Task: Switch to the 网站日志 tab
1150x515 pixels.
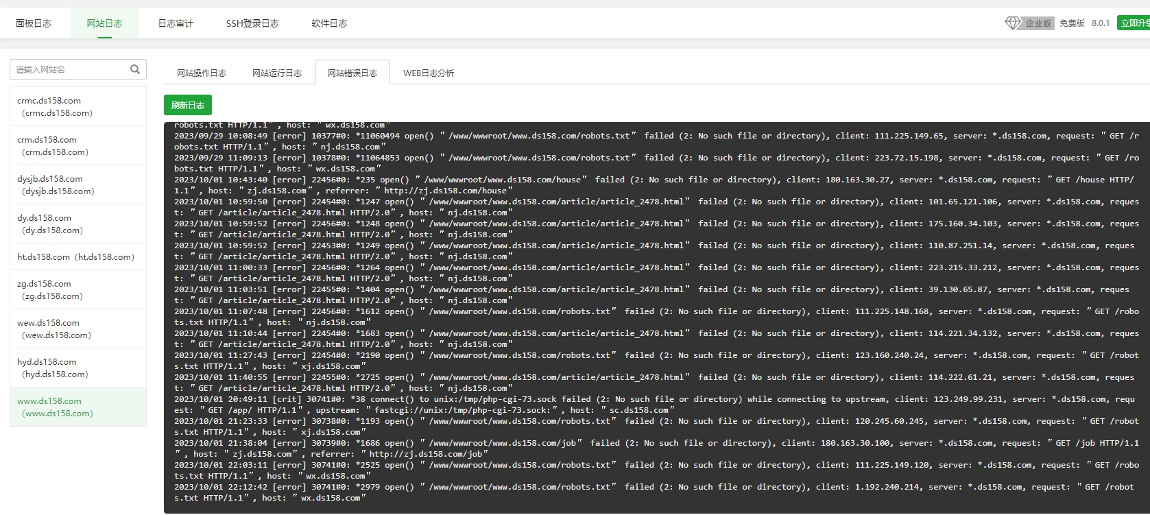Action: point(104,23)
